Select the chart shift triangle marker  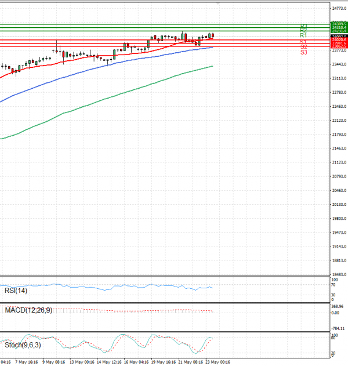pos(218,3)
